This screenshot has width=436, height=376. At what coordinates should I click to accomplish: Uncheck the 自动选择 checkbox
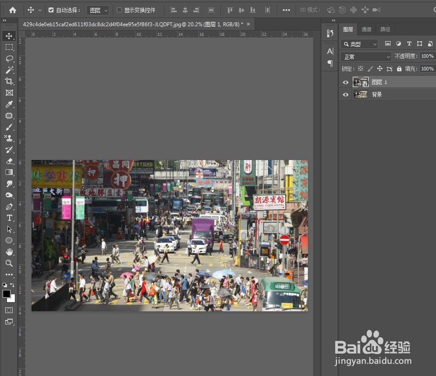tap(51, 10)
